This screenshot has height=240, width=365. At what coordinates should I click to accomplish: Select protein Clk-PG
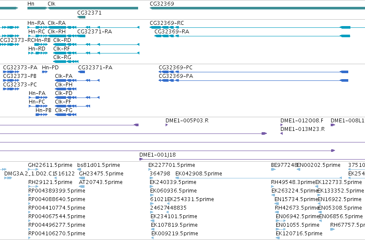(64, 110)
